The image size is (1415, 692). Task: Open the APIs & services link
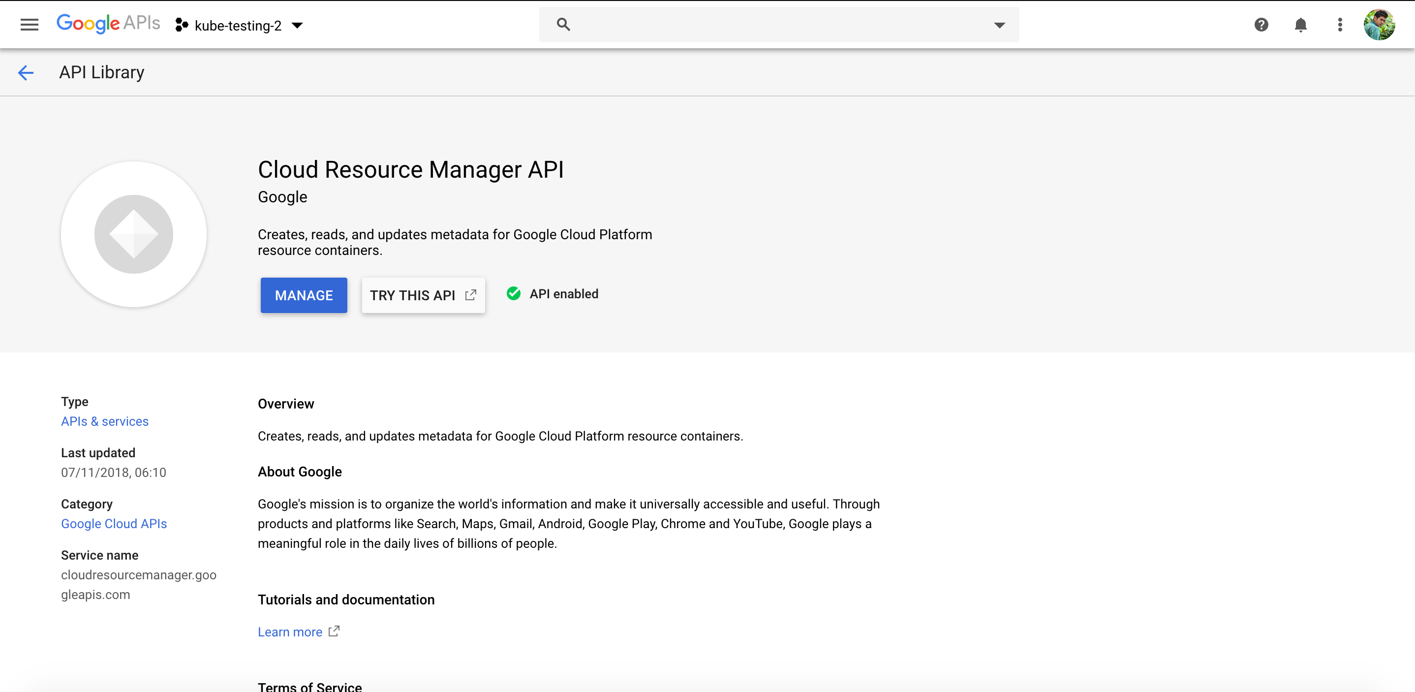click(x=104, y=422)
